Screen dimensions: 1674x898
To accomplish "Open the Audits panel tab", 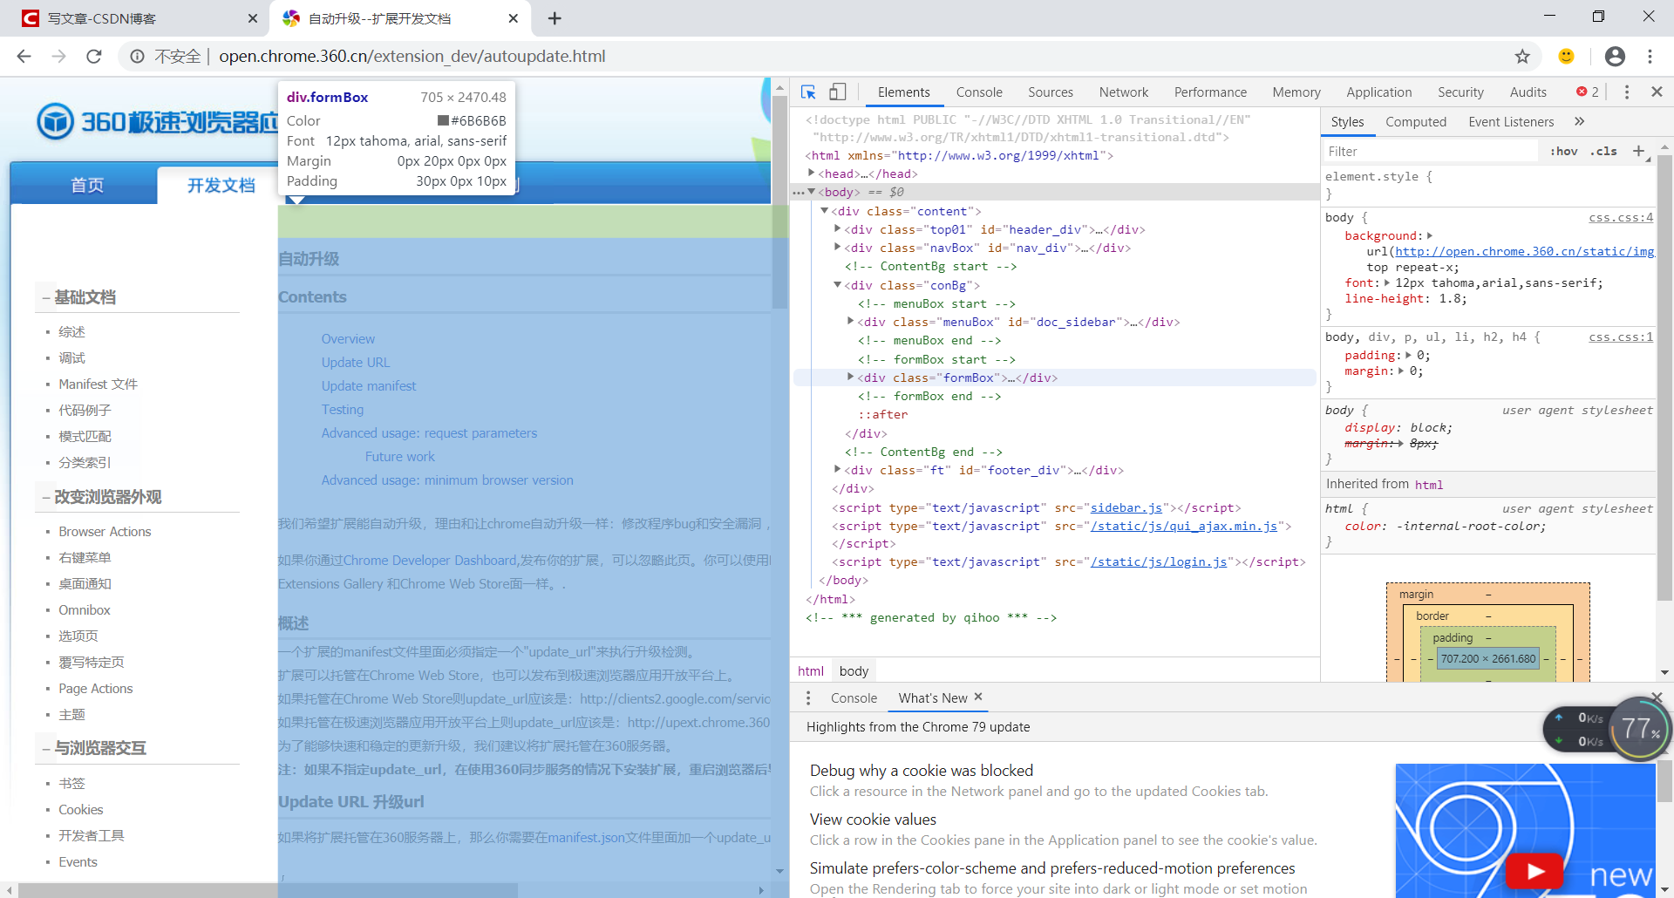I will pos(1528,92).
